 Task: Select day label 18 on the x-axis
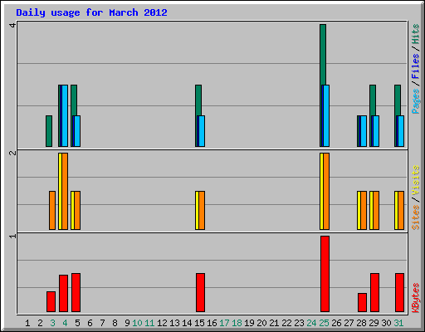click(x=237, y=323)
